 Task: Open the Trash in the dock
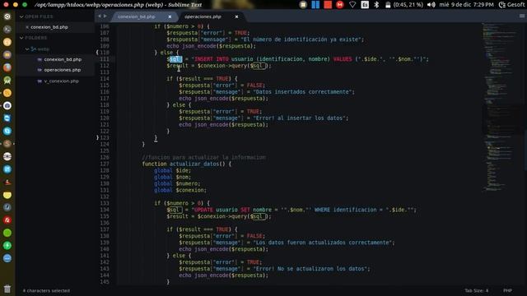[7, 289]
